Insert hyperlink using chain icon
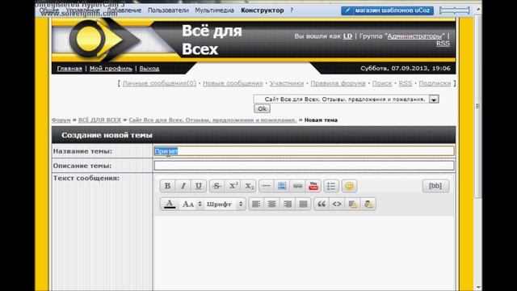This screenshot has width=517, height=291. (297, 186)
